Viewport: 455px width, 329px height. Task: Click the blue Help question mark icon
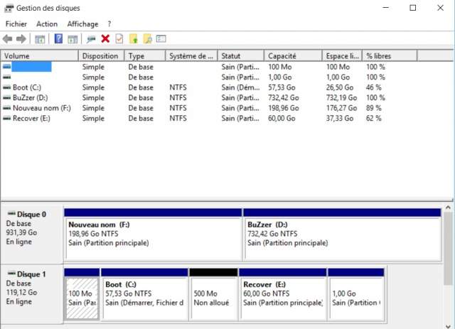58,38
